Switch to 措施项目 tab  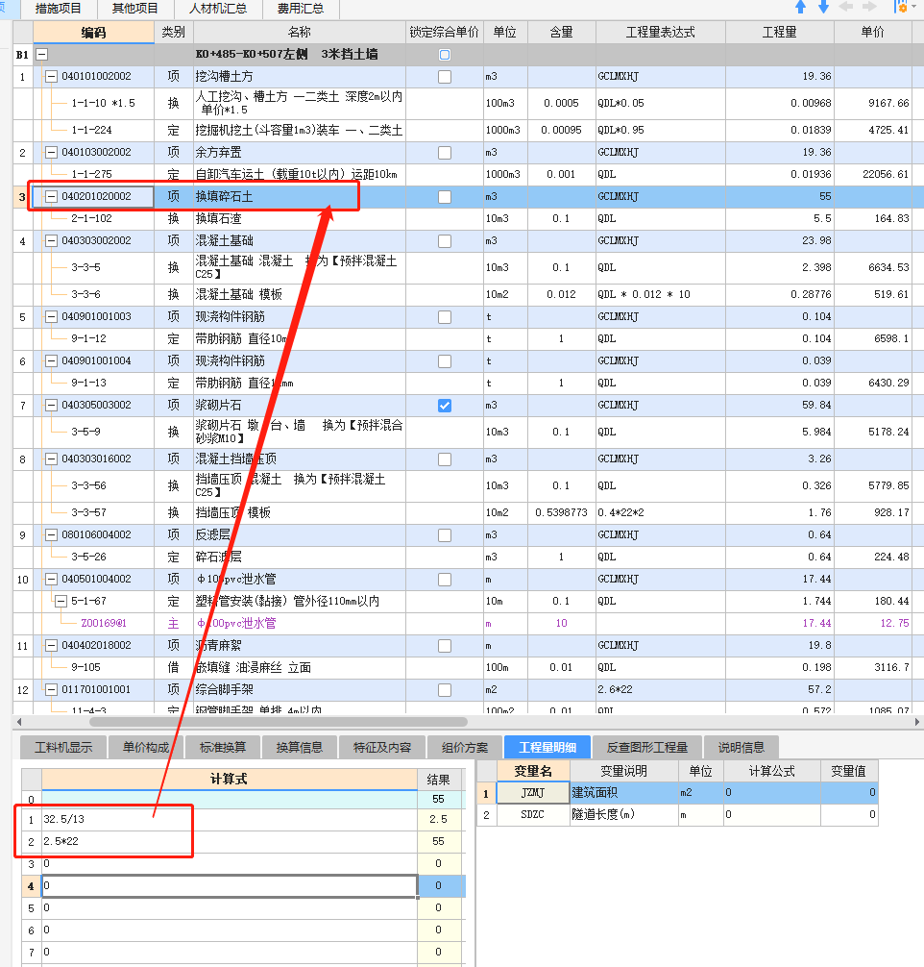(59, 9)
